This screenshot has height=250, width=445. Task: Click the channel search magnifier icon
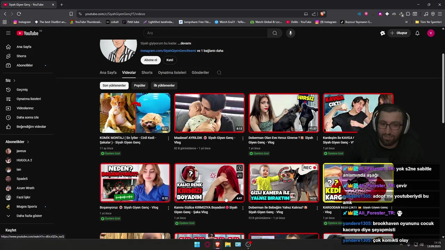tap(219, 73)
